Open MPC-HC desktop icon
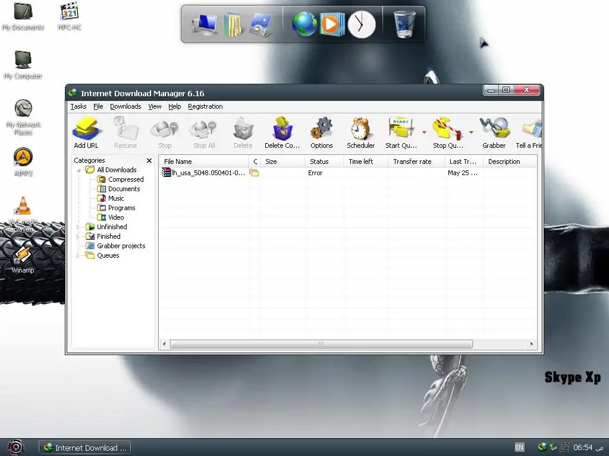This screenshot has width=609, height=456. pos(70,17)
